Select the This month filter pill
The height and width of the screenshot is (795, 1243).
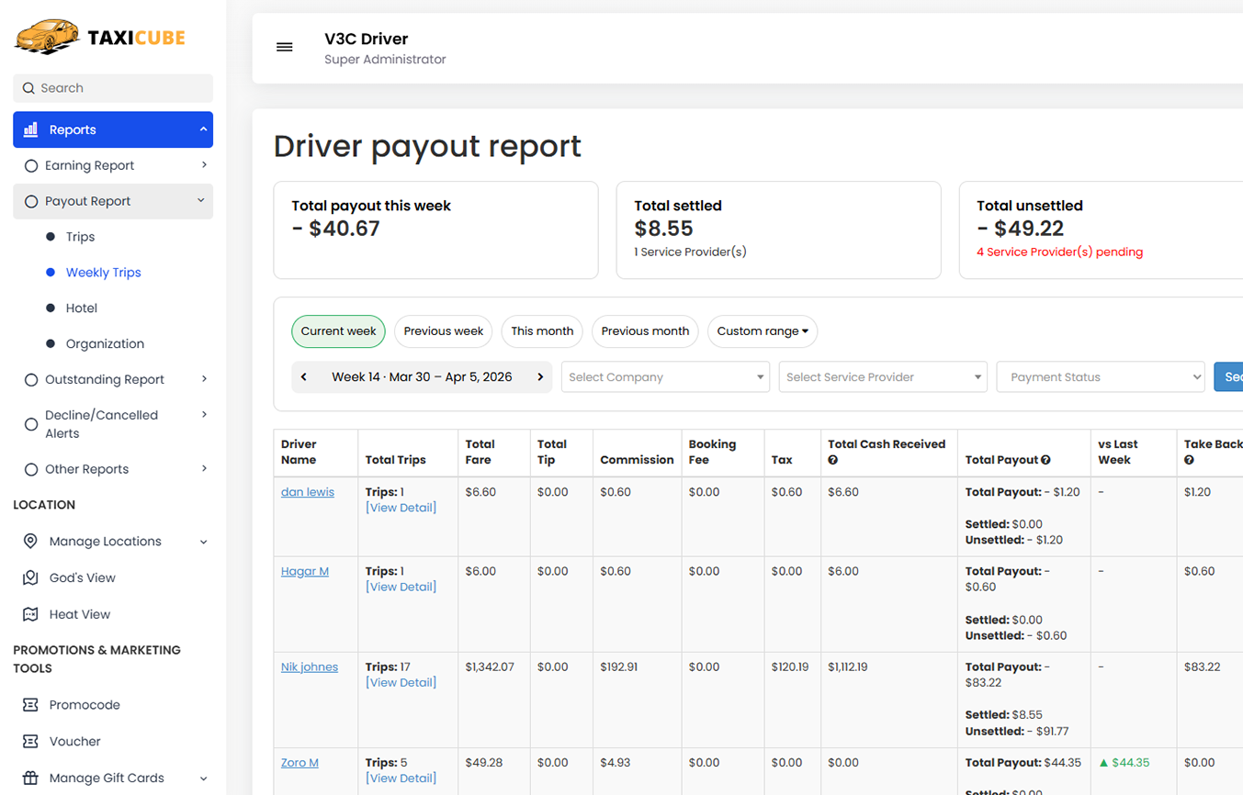541,331
